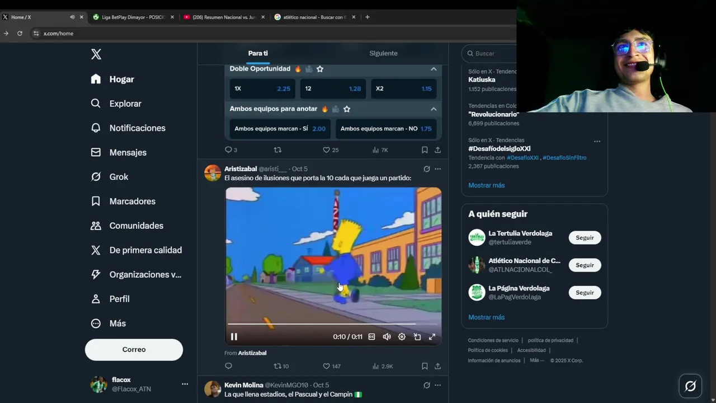The width and height of the screenshot is (716, 403).
Task: Toggle video captions
Action: click(x=372, y=337)
